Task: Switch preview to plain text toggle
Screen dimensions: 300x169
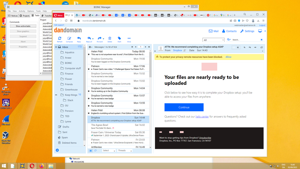Action: (238, 47)
